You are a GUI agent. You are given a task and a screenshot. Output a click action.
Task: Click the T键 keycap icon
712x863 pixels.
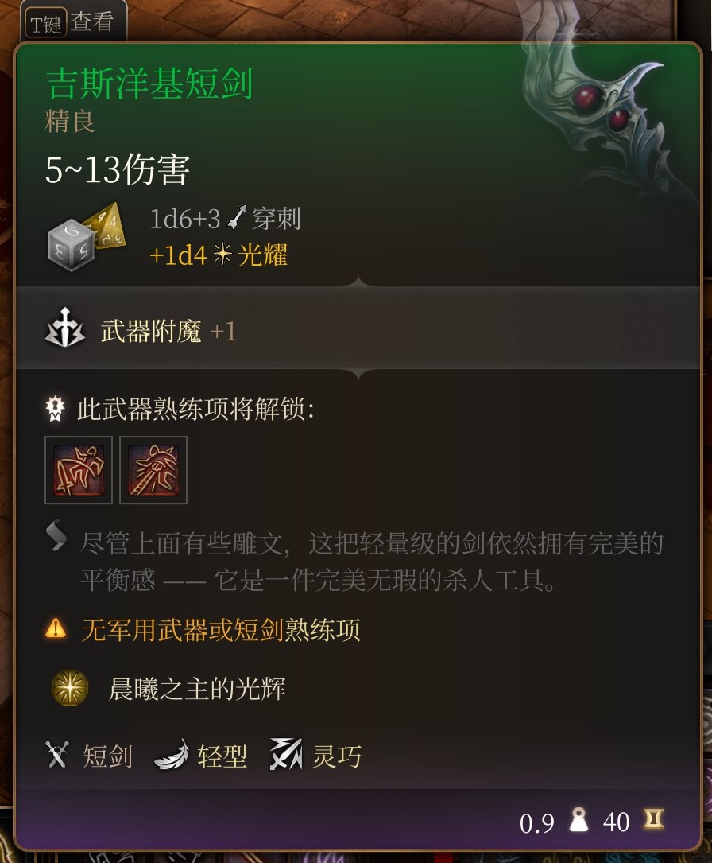point(45,24)
